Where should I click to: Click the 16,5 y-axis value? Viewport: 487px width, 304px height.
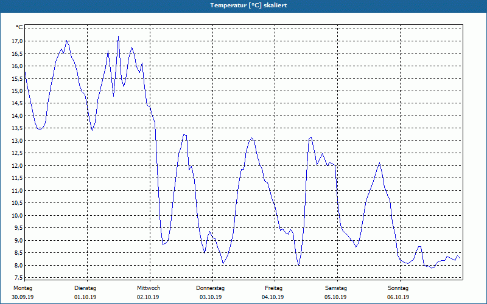click(x=17, y=54)
